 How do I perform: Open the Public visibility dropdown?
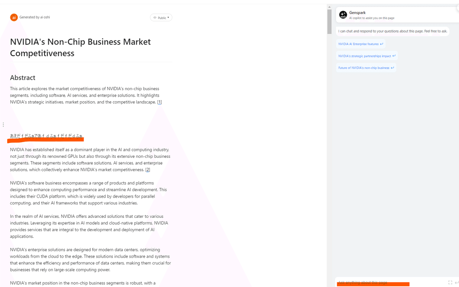click(x=161, y=18)
